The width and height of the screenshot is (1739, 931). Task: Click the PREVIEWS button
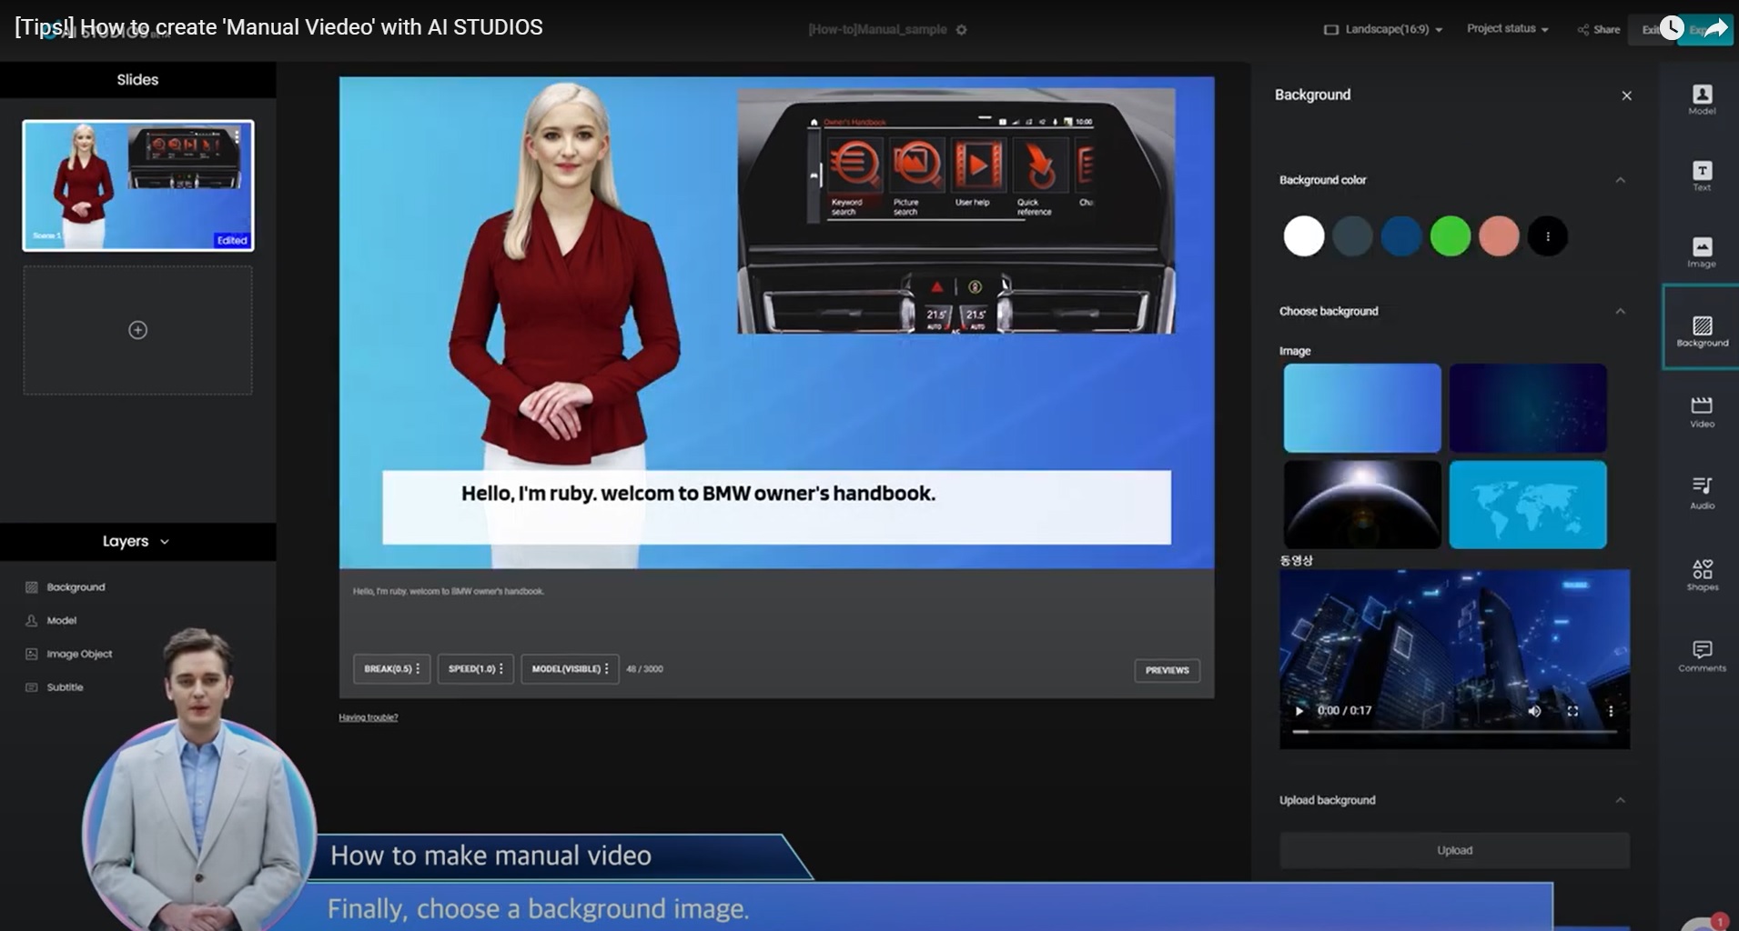click(x=1167, y=670)
